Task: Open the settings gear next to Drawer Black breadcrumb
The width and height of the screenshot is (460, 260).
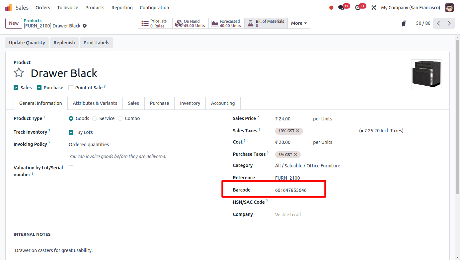Action: pyautogui.click(x=85, y=25)
